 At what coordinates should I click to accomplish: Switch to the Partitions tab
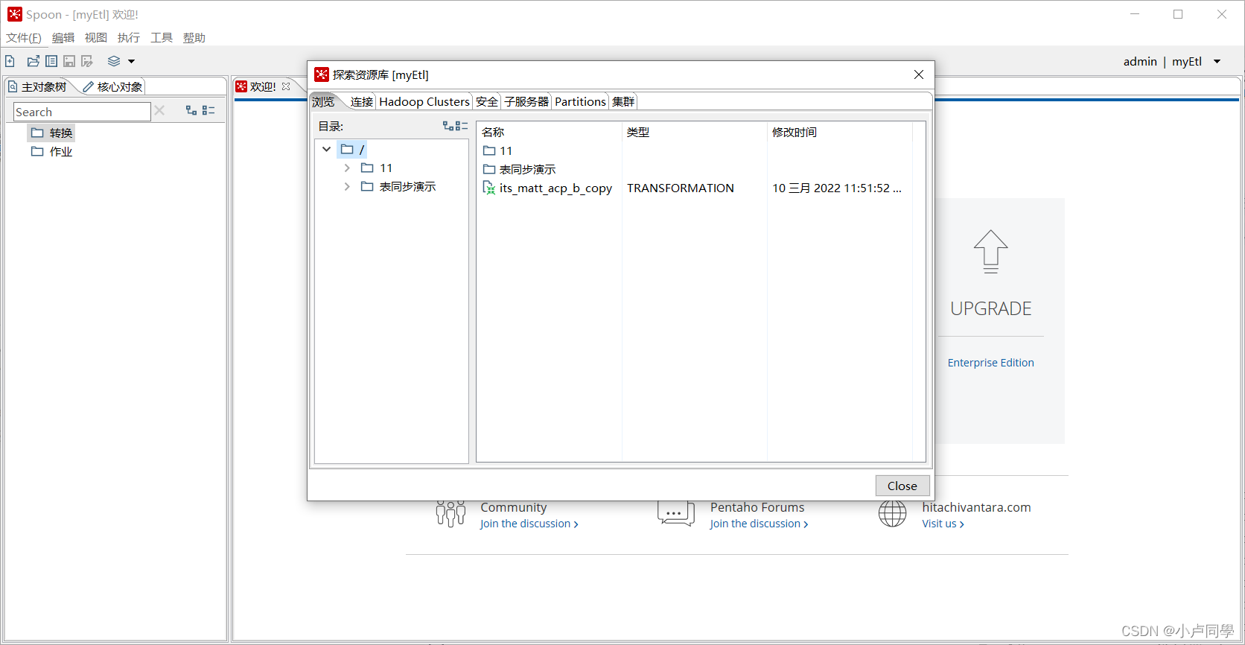pos(581,101)
